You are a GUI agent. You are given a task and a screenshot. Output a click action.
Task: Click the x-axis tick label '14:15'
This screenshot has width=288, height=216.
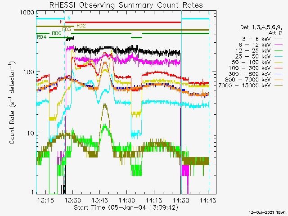154,200
